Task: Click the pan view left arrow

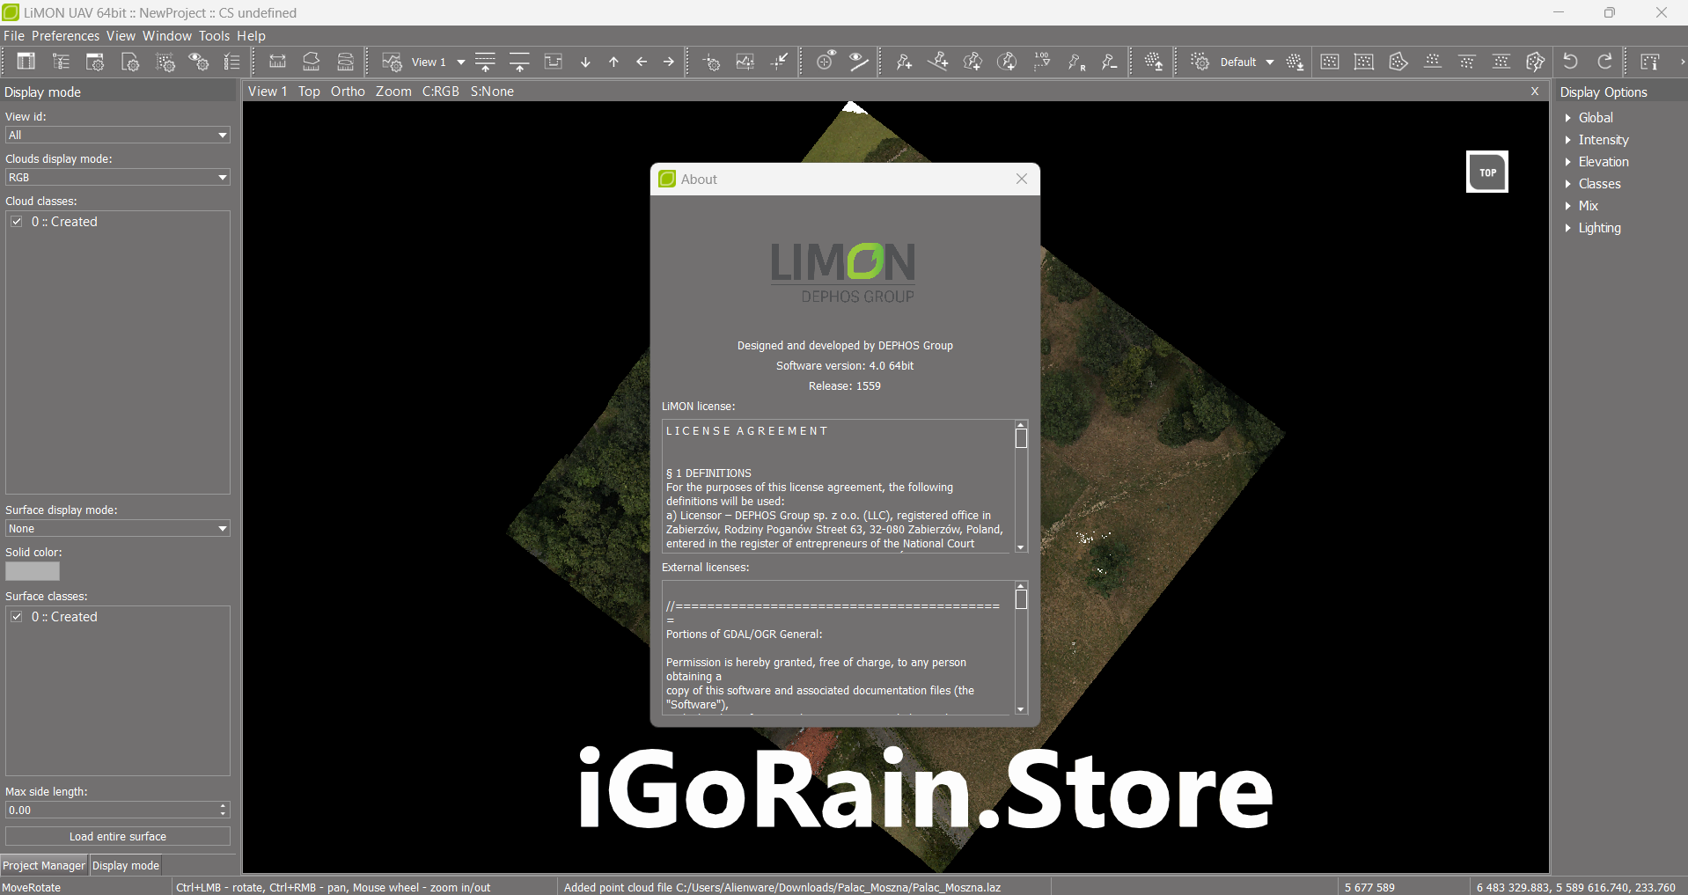Action: [642, 62]
